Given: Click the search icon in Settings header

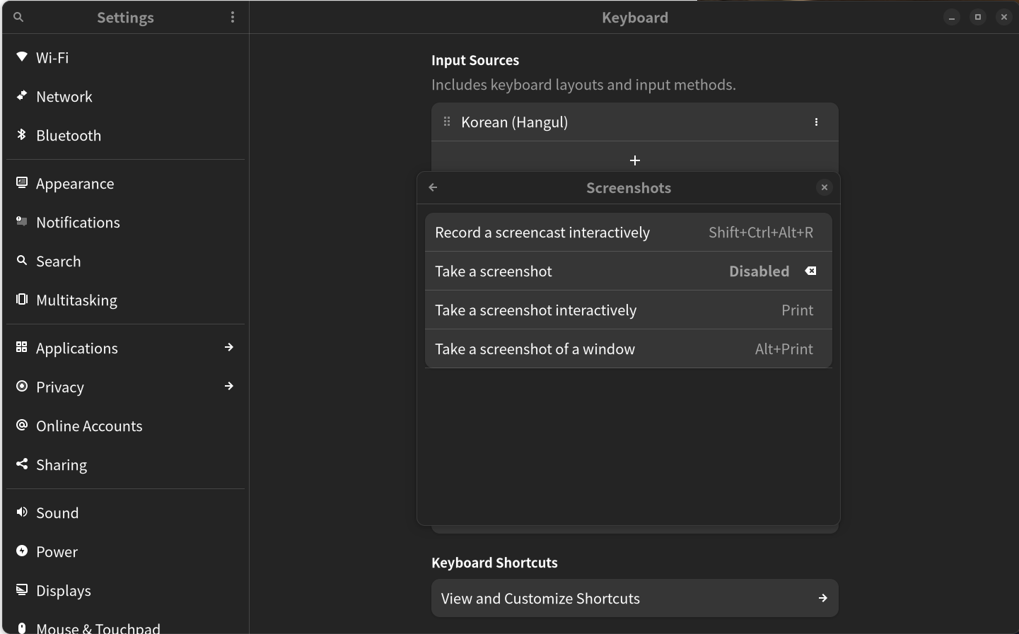Looking at the screenshot, I should pos(18,17).
